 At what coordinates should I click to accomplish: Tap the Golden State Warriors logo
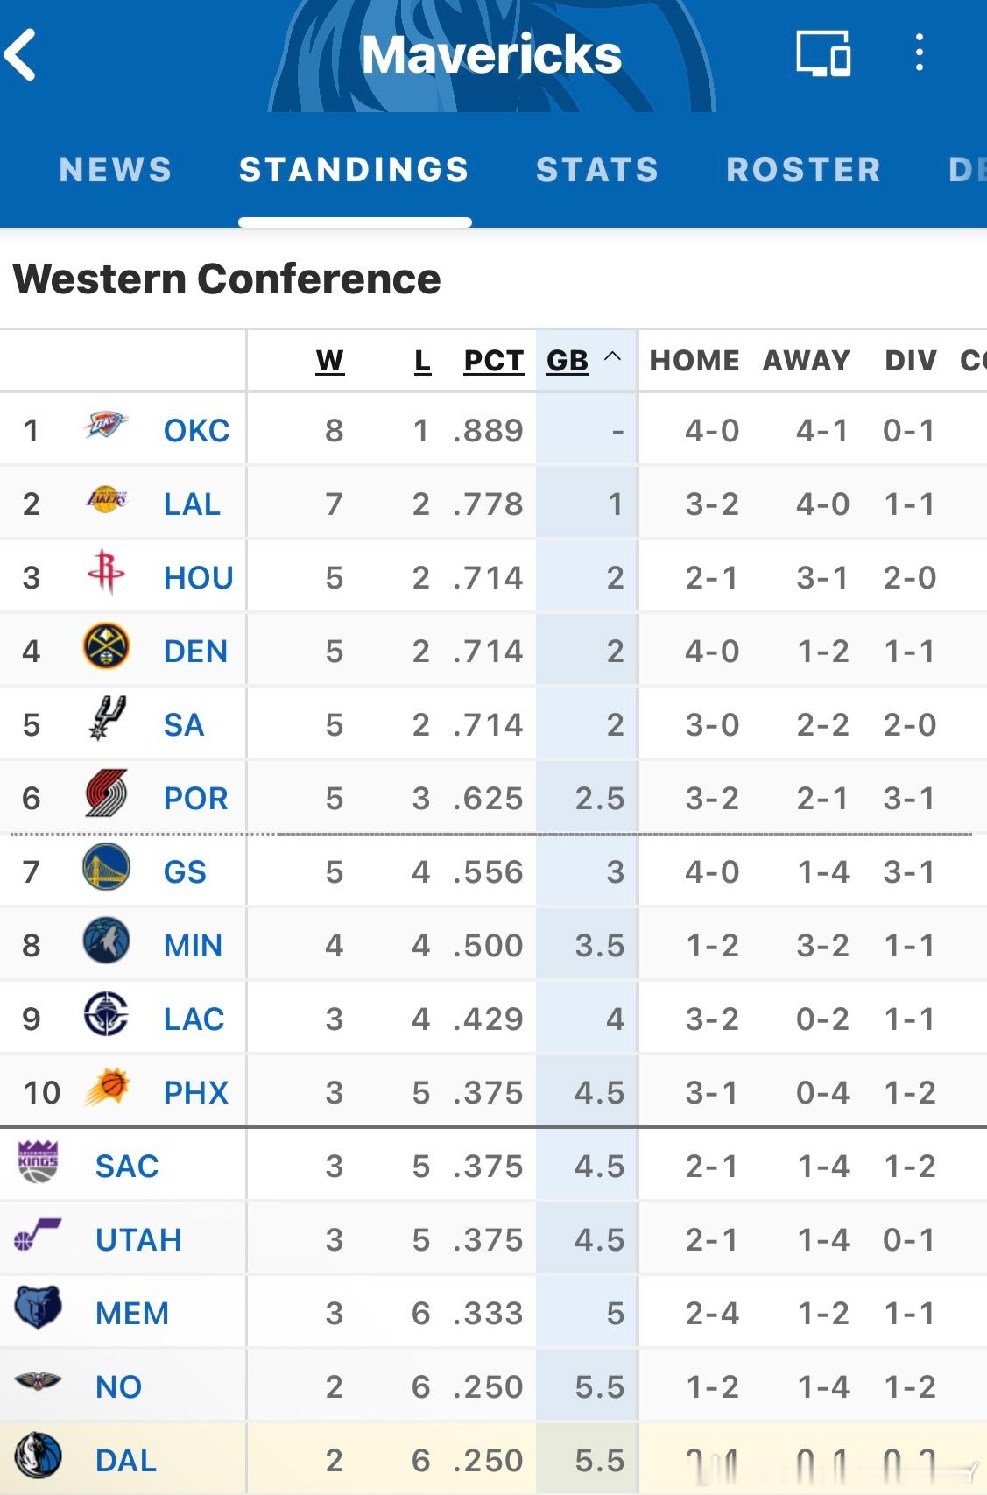106,869
